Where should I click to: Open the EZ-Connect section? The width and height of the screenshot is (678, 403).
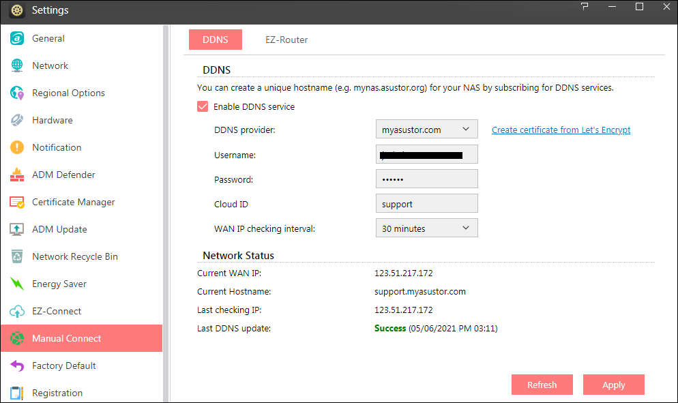click(81, 311)
